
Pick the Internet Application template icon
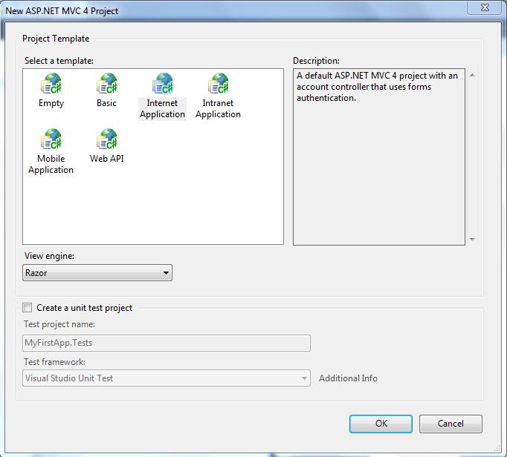[163, 83]
